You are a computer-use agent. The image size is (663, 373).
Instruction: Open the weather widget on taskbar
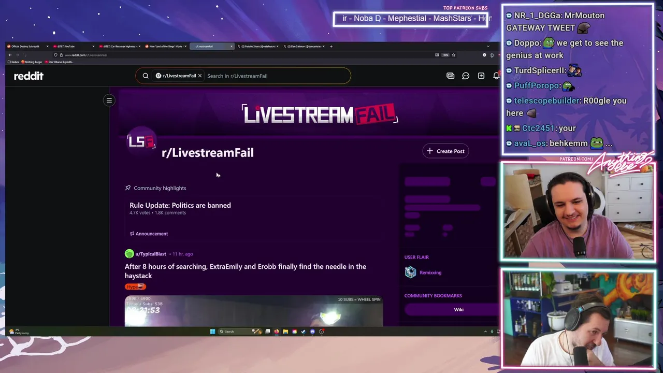point(19,332)
